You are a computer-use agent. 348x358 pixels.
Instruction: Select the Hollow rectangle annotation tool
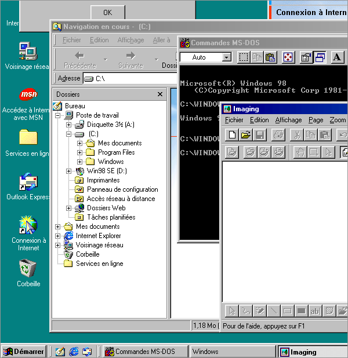coord(288,311)
